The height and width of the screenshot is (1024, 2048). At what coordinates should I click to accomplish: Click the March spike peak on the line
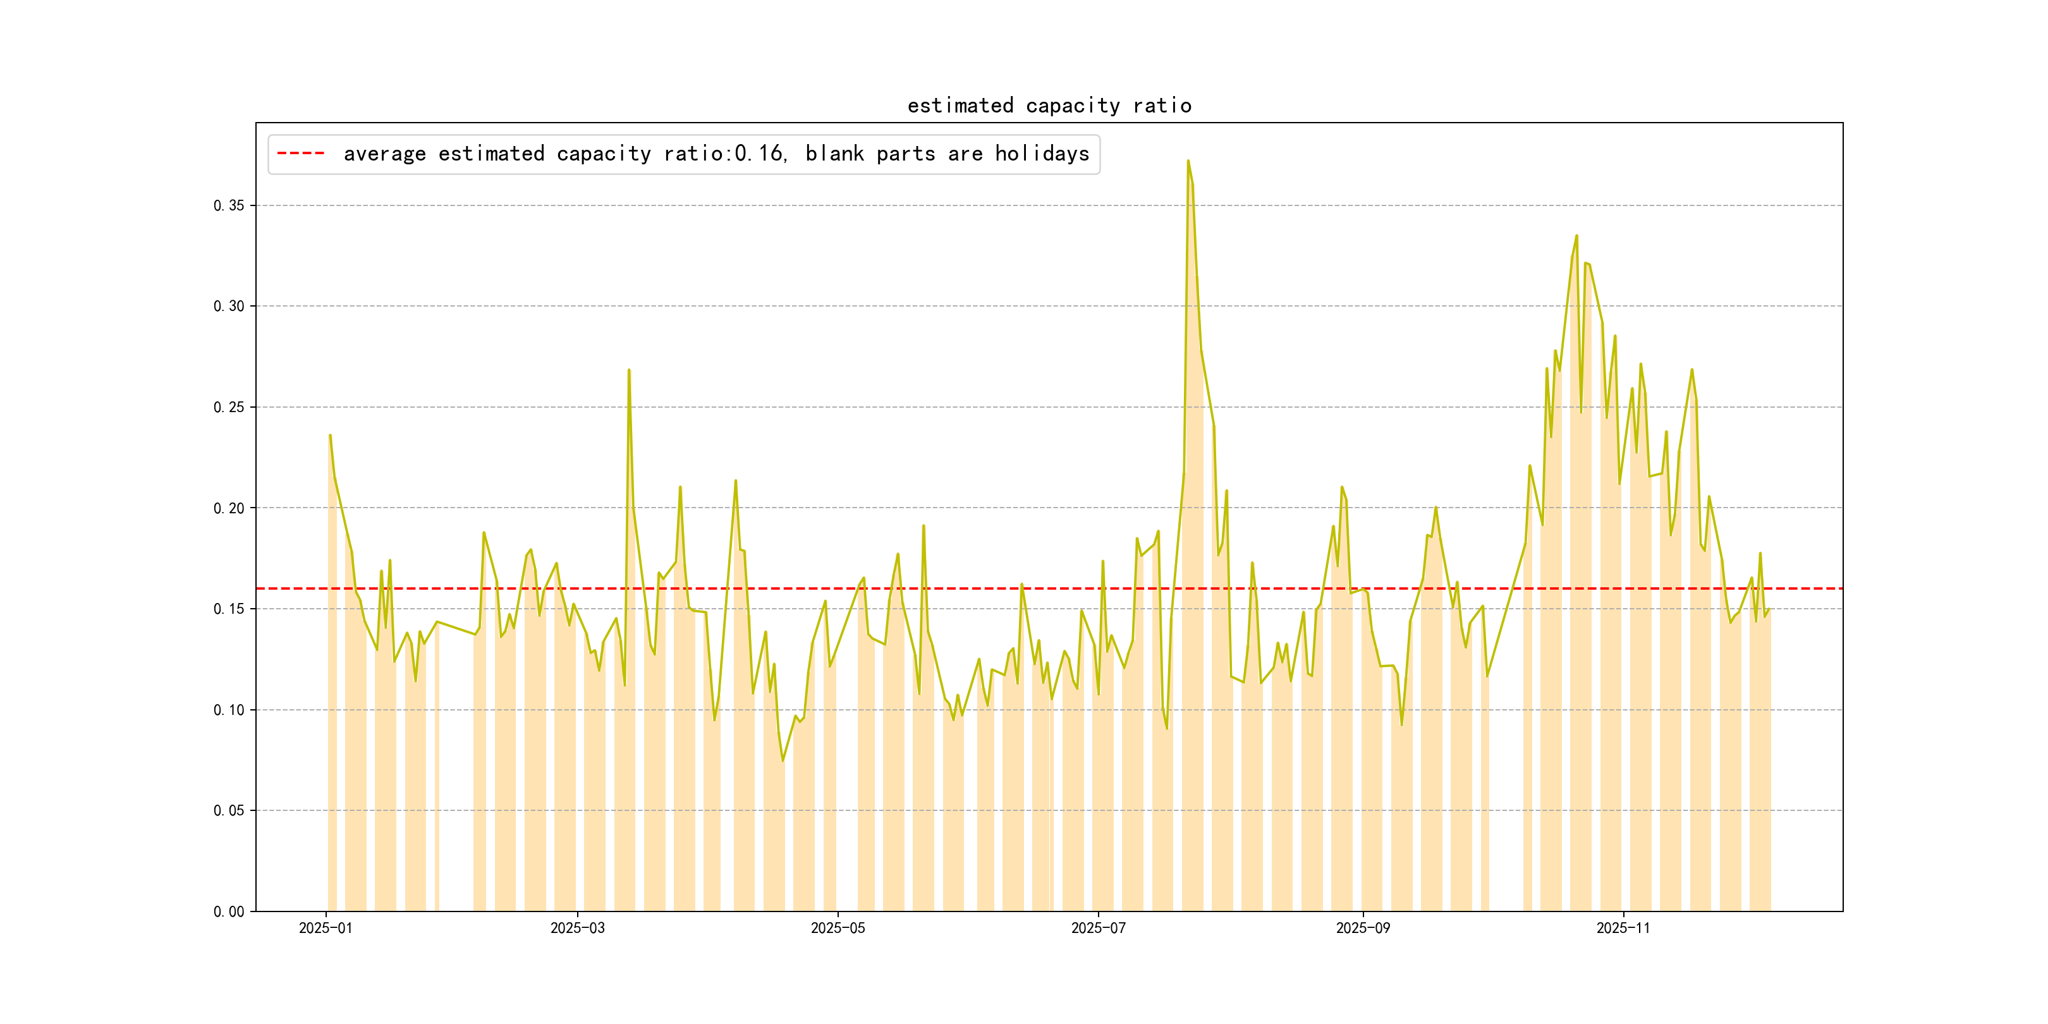click(x=629, y=370)
